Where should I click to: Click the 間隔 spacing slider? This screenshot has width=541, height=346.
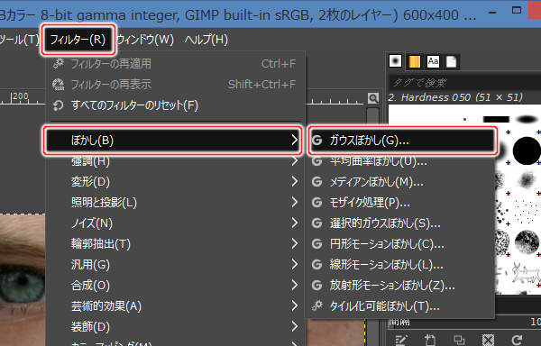(464, 322)
